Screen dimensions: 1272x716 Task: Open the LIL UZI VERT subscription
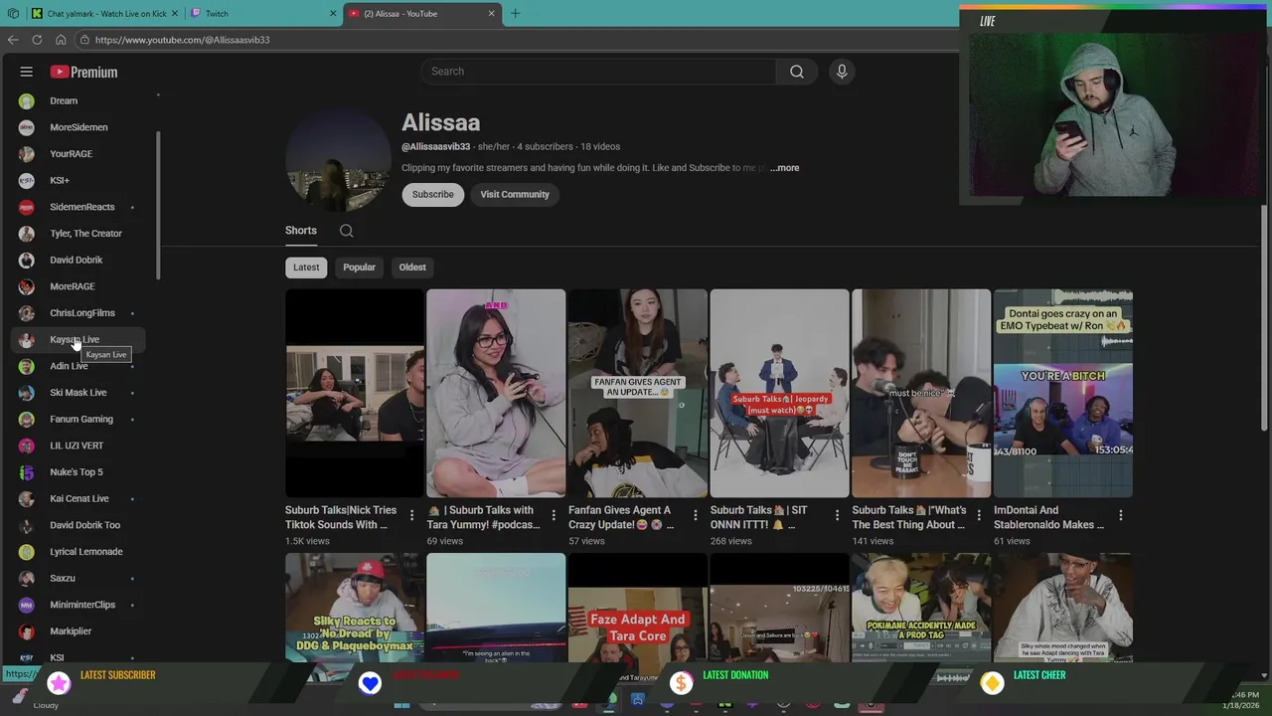click(x=78, y=446)
